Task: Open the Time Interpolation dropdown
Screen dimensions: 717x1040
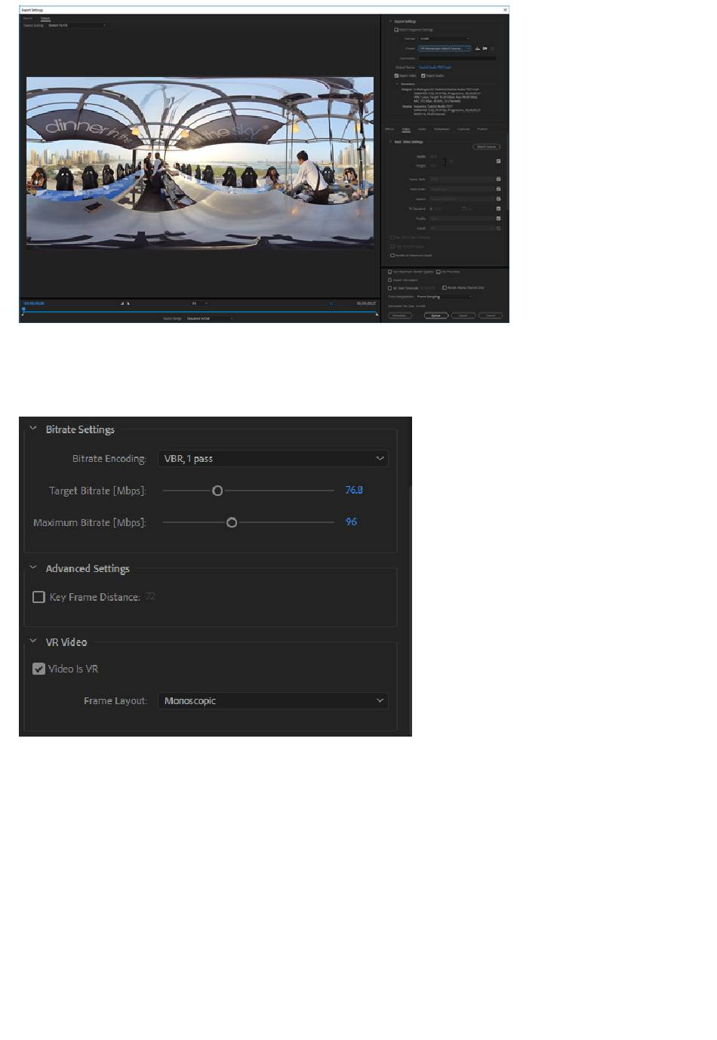Action: tap(445, 297)
